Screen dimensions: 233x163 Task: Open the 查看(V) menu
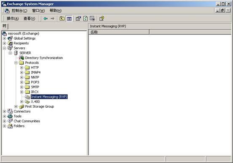click(x=29, y=19)
